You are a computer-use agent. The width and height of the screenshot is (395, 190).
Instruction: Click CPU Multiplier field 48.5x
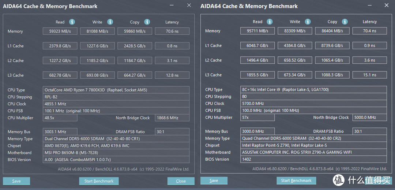(60, 118)
